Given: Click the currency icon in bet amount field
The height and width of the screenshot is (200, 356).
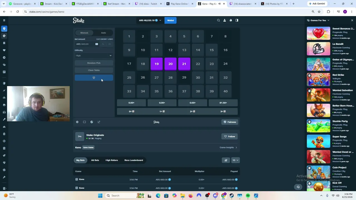Looking at the screenshot, I should [97, 44].
